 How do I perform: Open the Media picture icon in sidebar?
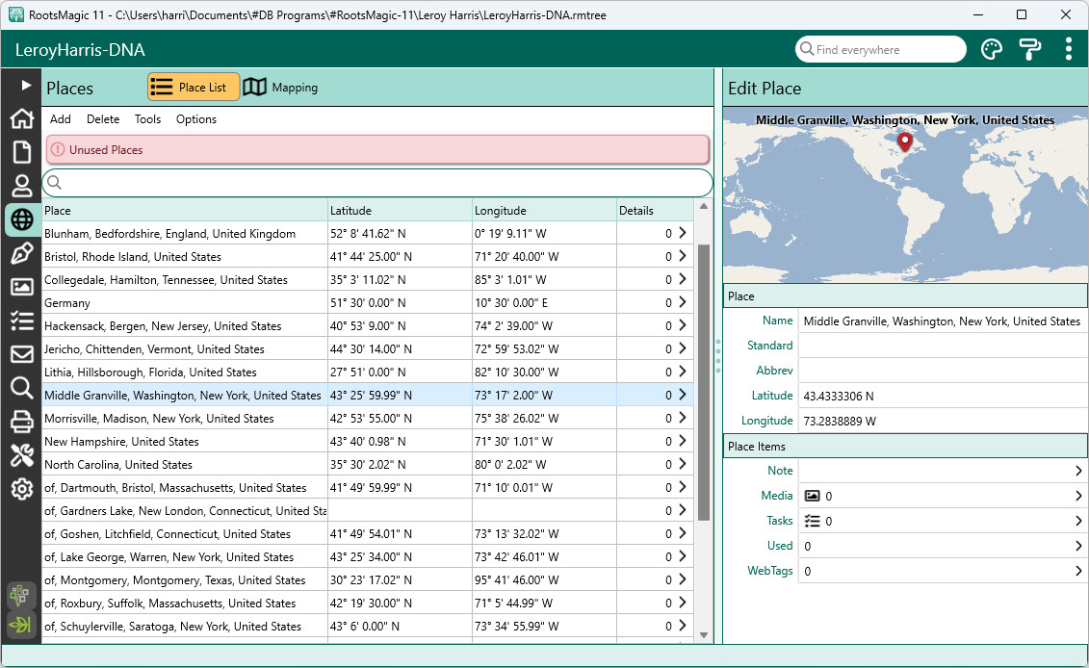[x=21, y=286]
